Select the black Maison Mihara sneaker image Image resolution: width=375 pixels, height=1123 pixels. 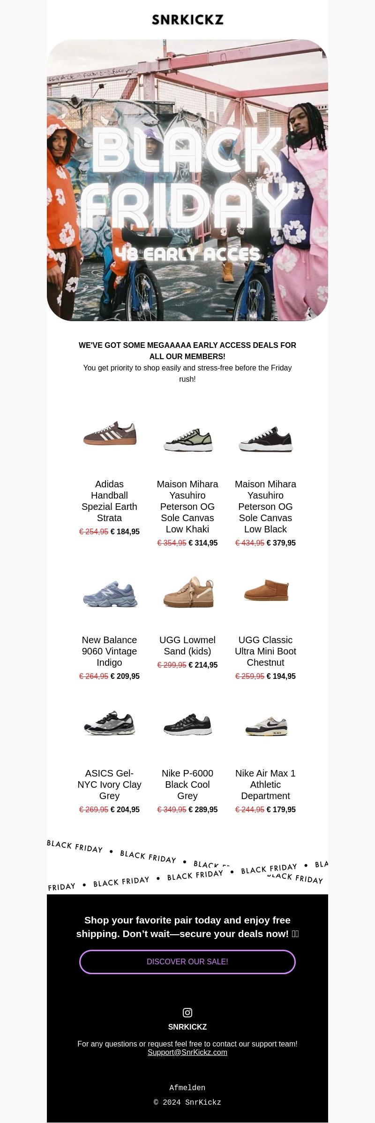265,440
